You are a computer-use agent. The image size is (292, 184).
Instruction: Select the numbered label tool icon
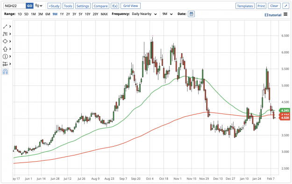point(5,57)
